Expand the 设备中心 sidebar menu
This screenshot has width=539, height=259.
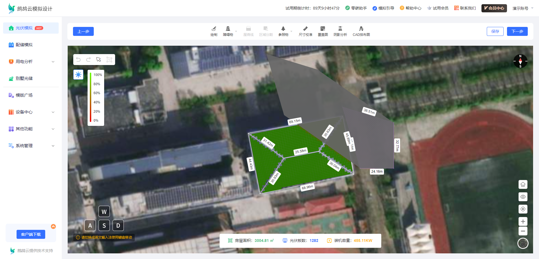coord(31,112)
